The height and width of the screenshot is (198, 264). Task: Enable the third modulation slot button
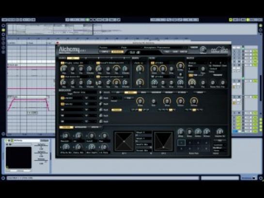click(x=62, y=110)
